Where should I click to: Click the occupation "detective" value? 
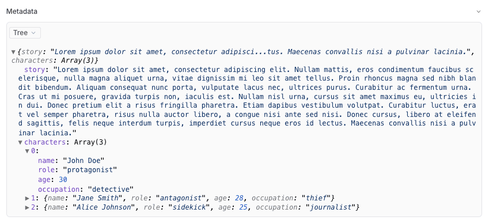pyautogui.click(x=111, y=189)
